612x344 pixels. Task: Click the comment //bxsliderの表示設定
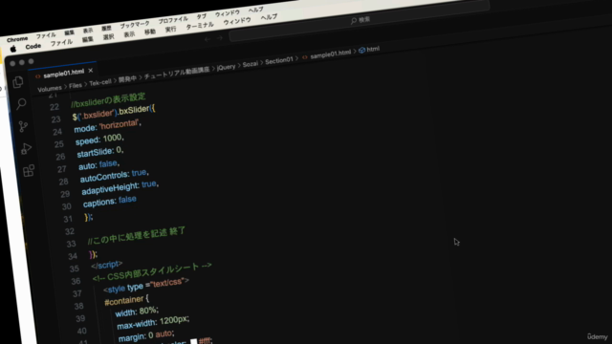coord(108,99)
